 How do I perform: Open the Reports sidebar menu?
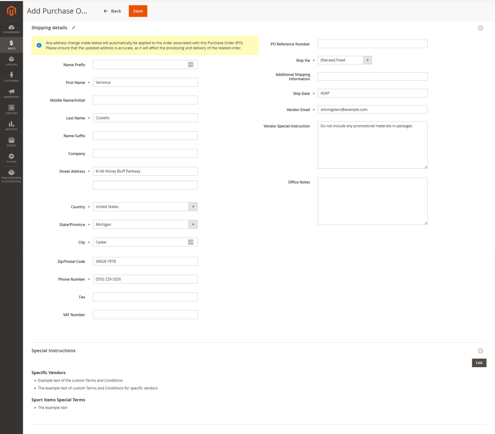(11, 126)
